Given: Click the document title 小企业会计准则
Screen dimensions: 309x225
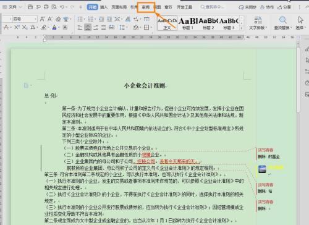Looking at the screenshot, I should coord(145,85).
